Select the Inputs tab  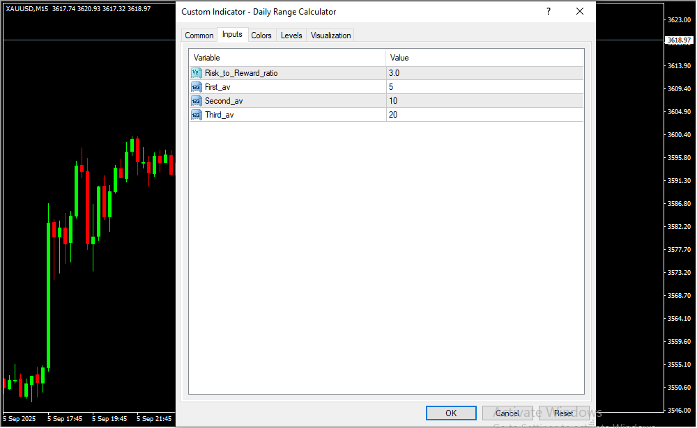(x=232, y=35)
